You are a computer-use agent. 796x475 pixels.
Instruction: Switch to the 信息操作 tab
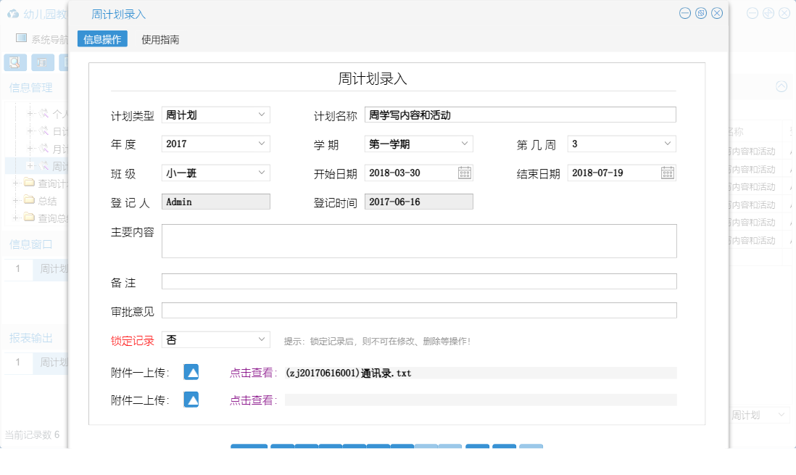101,38
